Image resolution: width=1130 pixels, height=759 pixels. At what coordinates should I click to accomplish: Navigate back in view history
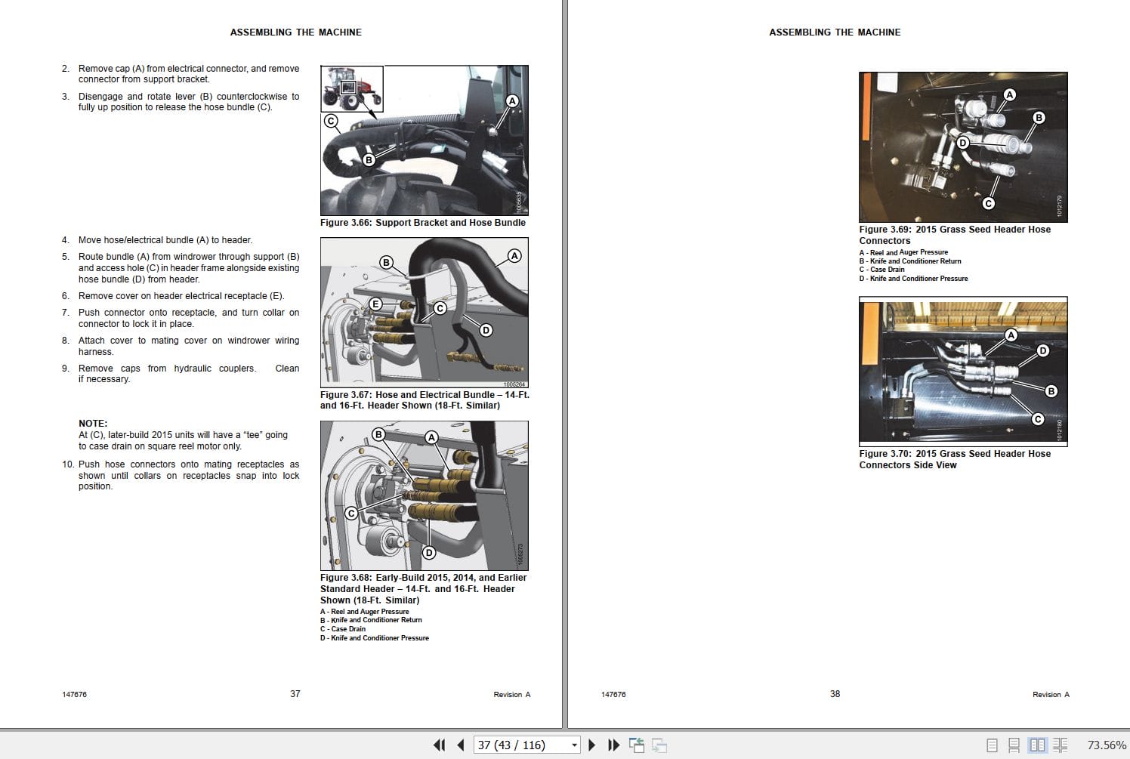[637, 745]
